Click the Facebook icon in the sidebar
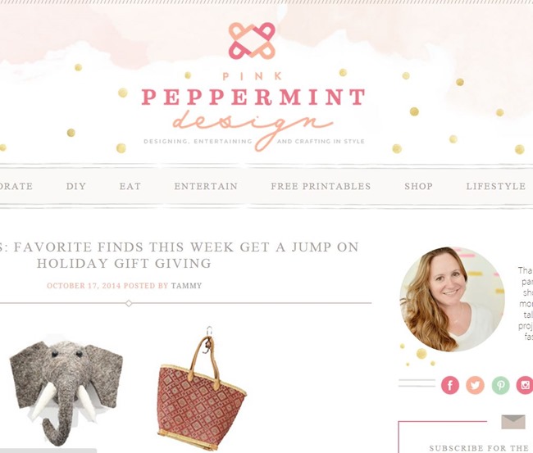Screen dimensions: 533x453 (x=450, y=386)
